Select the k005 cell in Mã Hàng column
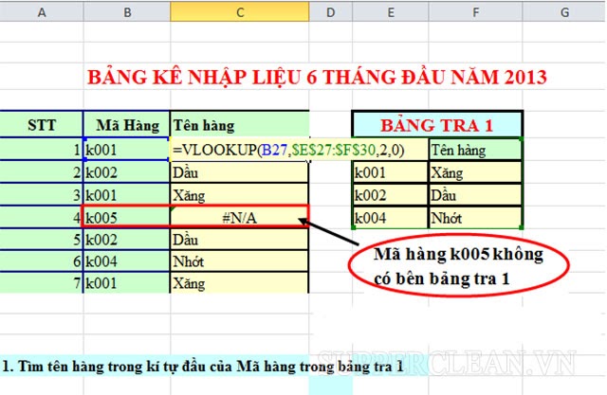This screenshot has height=395, width=607. click(126, 217)
